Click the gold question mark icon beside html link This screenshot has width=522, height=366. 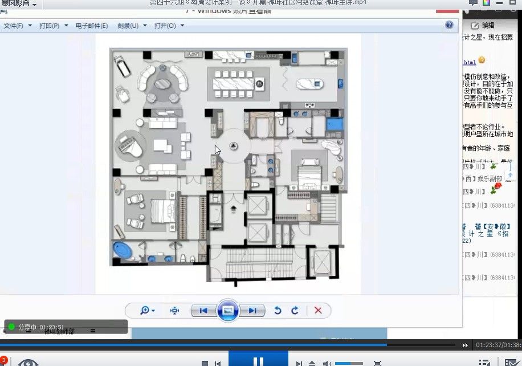tap(482, 60)
